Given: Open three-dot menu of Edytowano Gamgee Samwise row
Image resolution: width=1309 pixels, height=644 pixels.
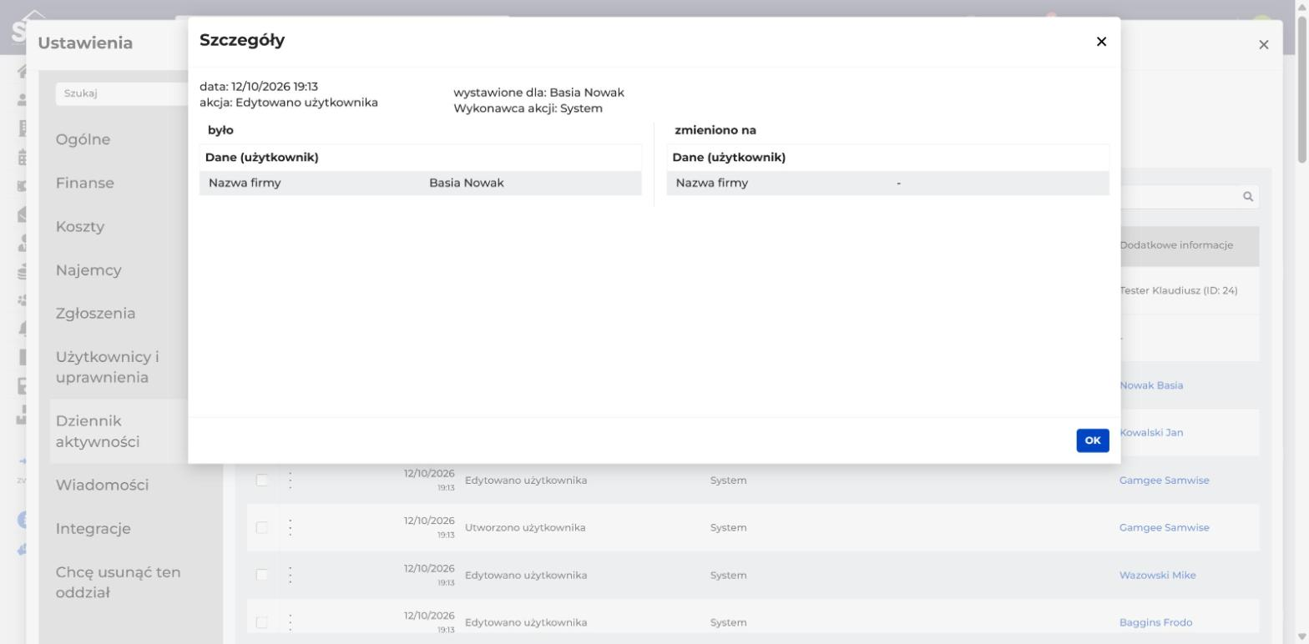Looking at the screenshot, I should pyautogui.click(x=291, y=480).
